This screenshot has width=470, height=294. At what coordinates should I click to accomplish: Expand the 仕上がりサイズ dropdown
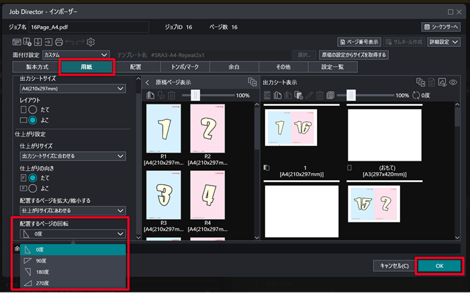point(73,156)
